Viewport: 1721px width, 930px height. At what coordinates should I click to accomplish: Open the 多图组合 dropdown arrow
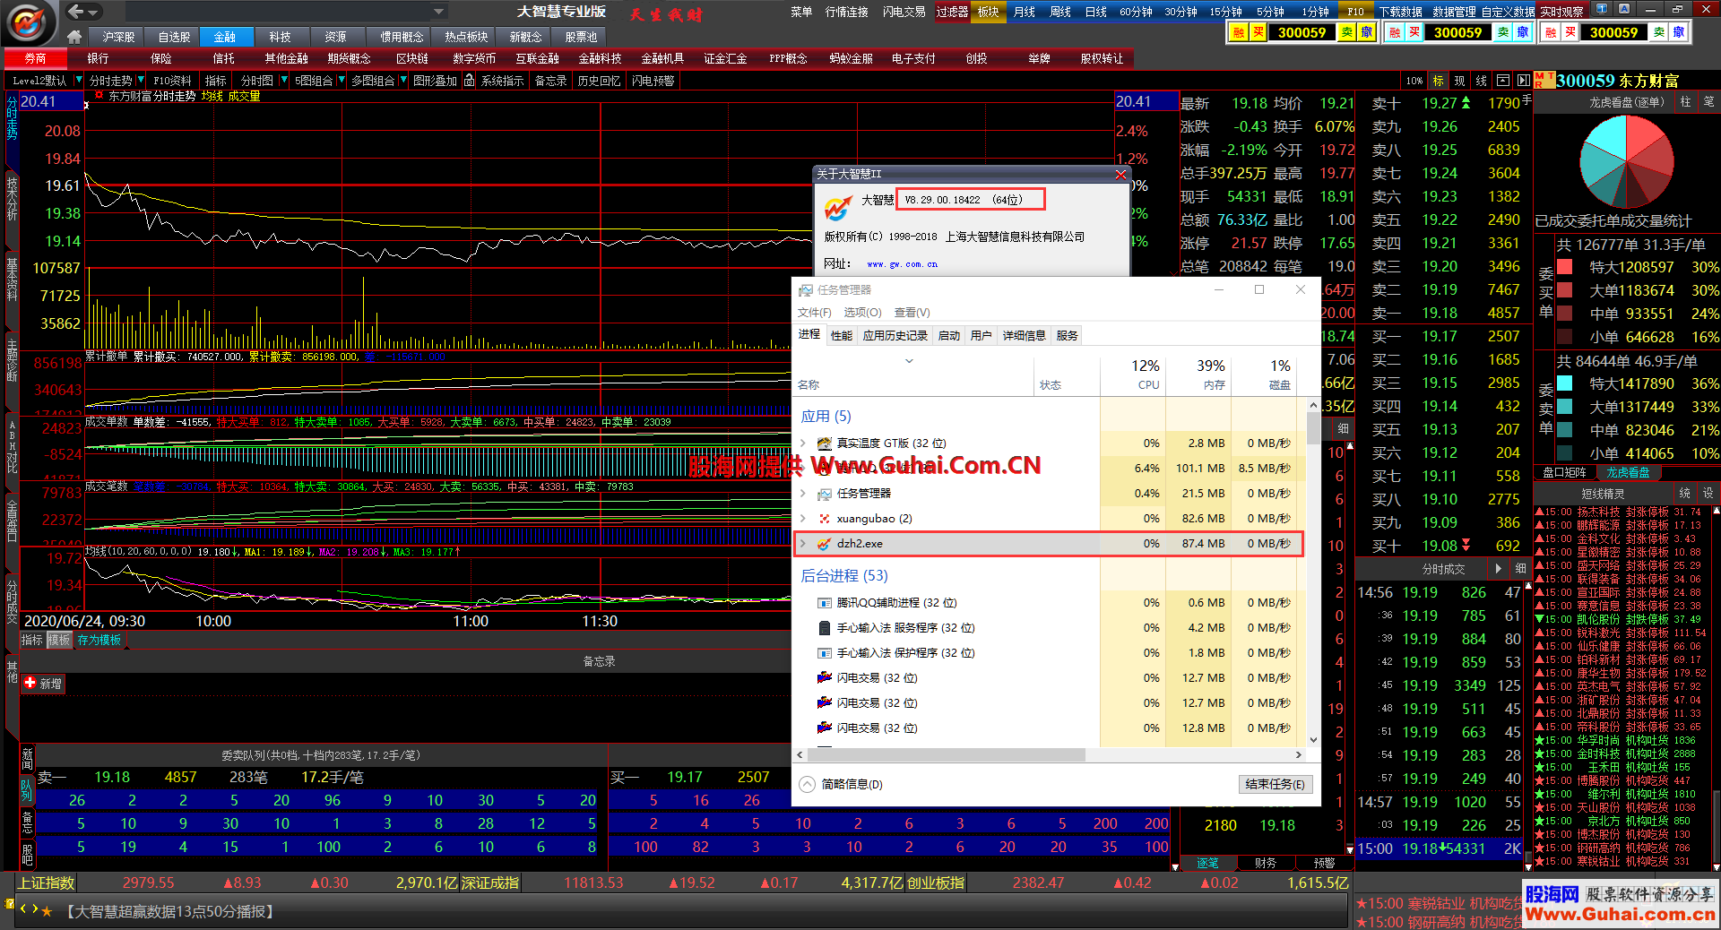pyautogui.click(x=403, y=81)
